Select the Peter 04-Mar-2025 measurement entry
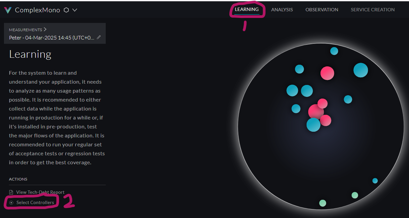This screenshot has height=218, width=409. (x=52, y=37)
